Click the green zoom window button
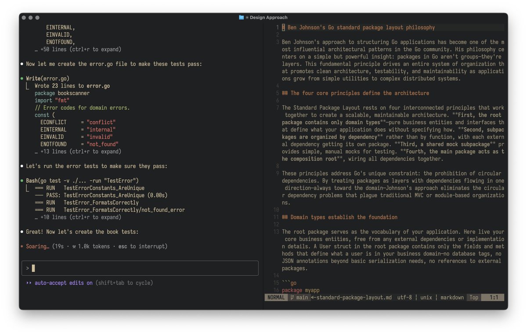Screen dimensions: 527x335 37,18
